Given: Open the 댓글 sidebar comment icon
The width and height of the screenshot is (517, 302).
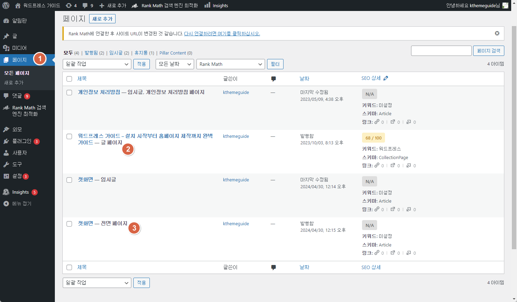Looking at the screenshot, I should pos(6,96).
